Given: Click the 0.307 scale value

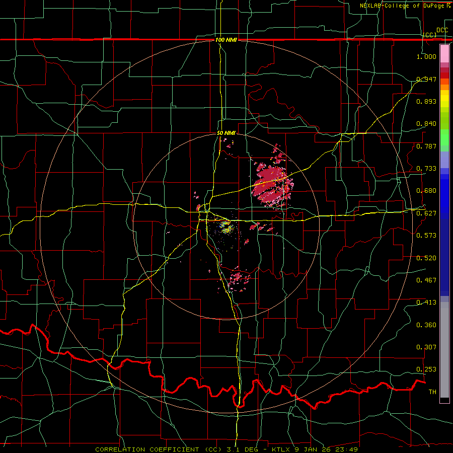Looking at the screenshot, I should (x=426, y=347).
